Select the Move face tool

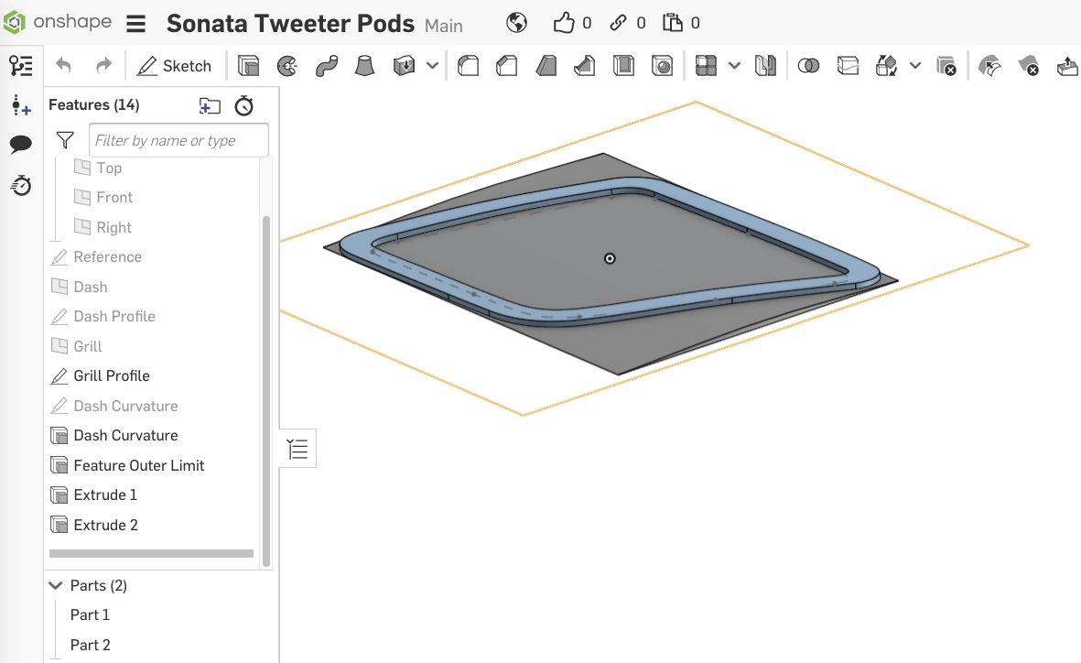(1067, 66)
